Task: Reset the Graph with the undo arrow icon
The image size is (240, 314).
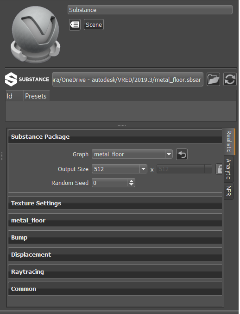Action: (x=182, y=154)
